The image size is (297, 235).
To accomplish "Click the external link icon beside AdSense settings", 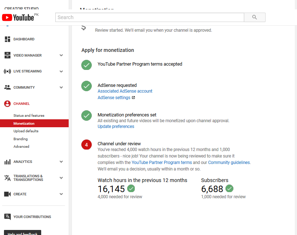I will tap(133, 97).
